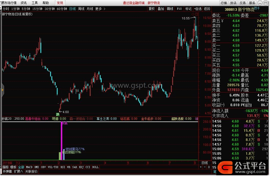Open the 复权 adjustment option
Screen dimensions: 270x176
tap(152, 9)
